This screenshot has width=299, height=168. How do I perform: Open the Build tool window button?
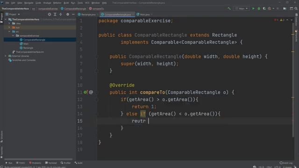click(x=78, y=163)
